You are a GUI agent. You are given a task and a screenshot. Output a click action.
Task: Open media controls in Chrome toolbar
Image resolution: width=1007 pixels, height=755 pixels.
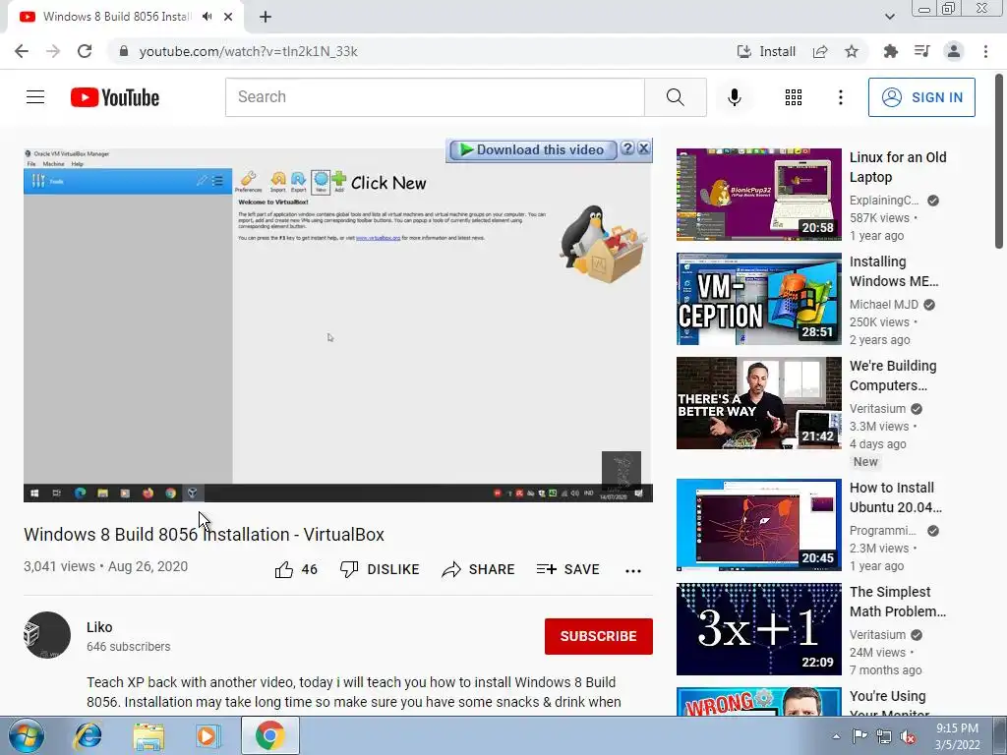[x=921, y=51]
